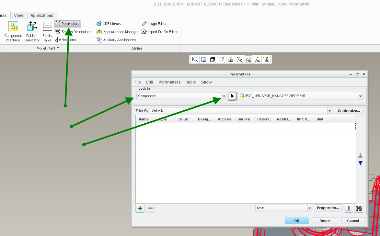Viewport: 380px width, 236px height.
Task: Minimize the Parameters dialog
Action: [351, 74]
